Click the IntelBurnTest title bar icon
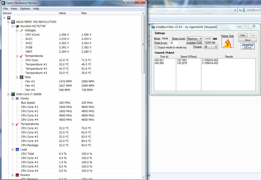 coord(153,27)
